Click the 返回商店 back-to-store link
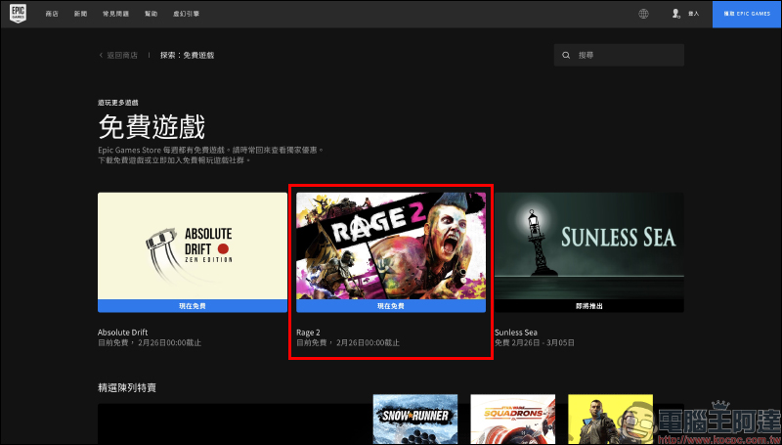The height and width of the screenshot is (445, 782). click(122, 56)
